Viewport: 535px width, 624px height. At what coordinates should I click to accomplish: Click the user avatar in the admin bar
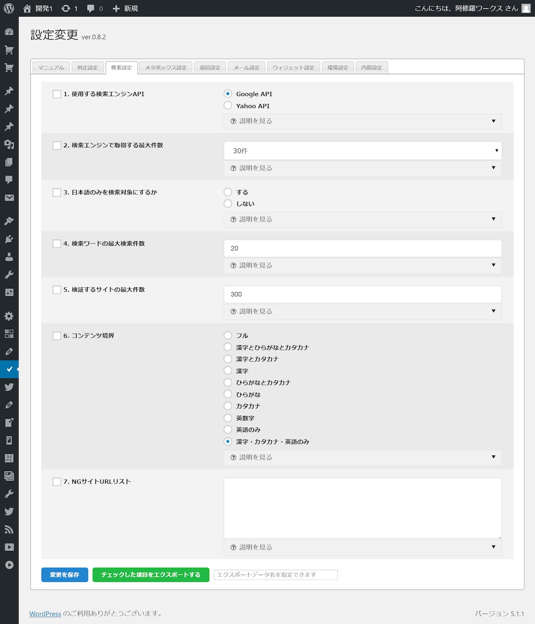coord(526,9)
